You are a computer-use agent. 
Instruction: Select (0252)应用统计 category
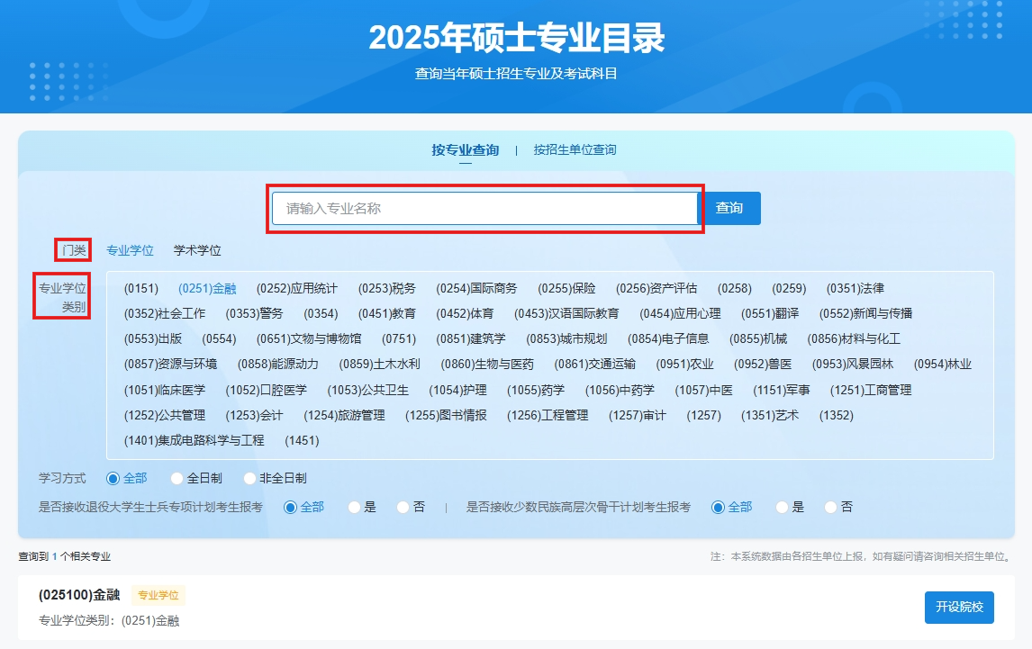pos(296,288)
